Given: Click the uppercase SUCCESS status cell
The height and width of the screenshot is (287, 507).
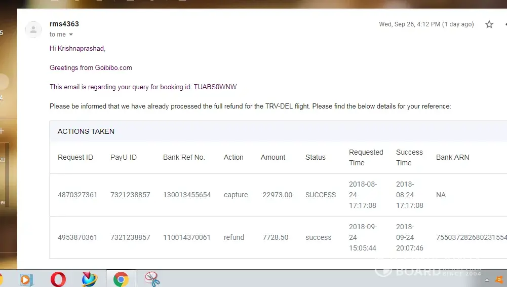Looking at the screenshot, I should click(x=321, y=195).
